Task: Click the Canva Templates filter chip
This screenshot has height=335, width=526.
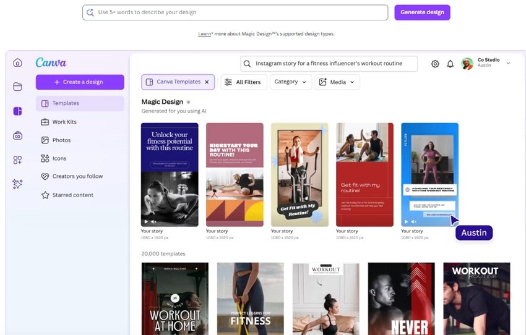Action: tap(178, 82)
